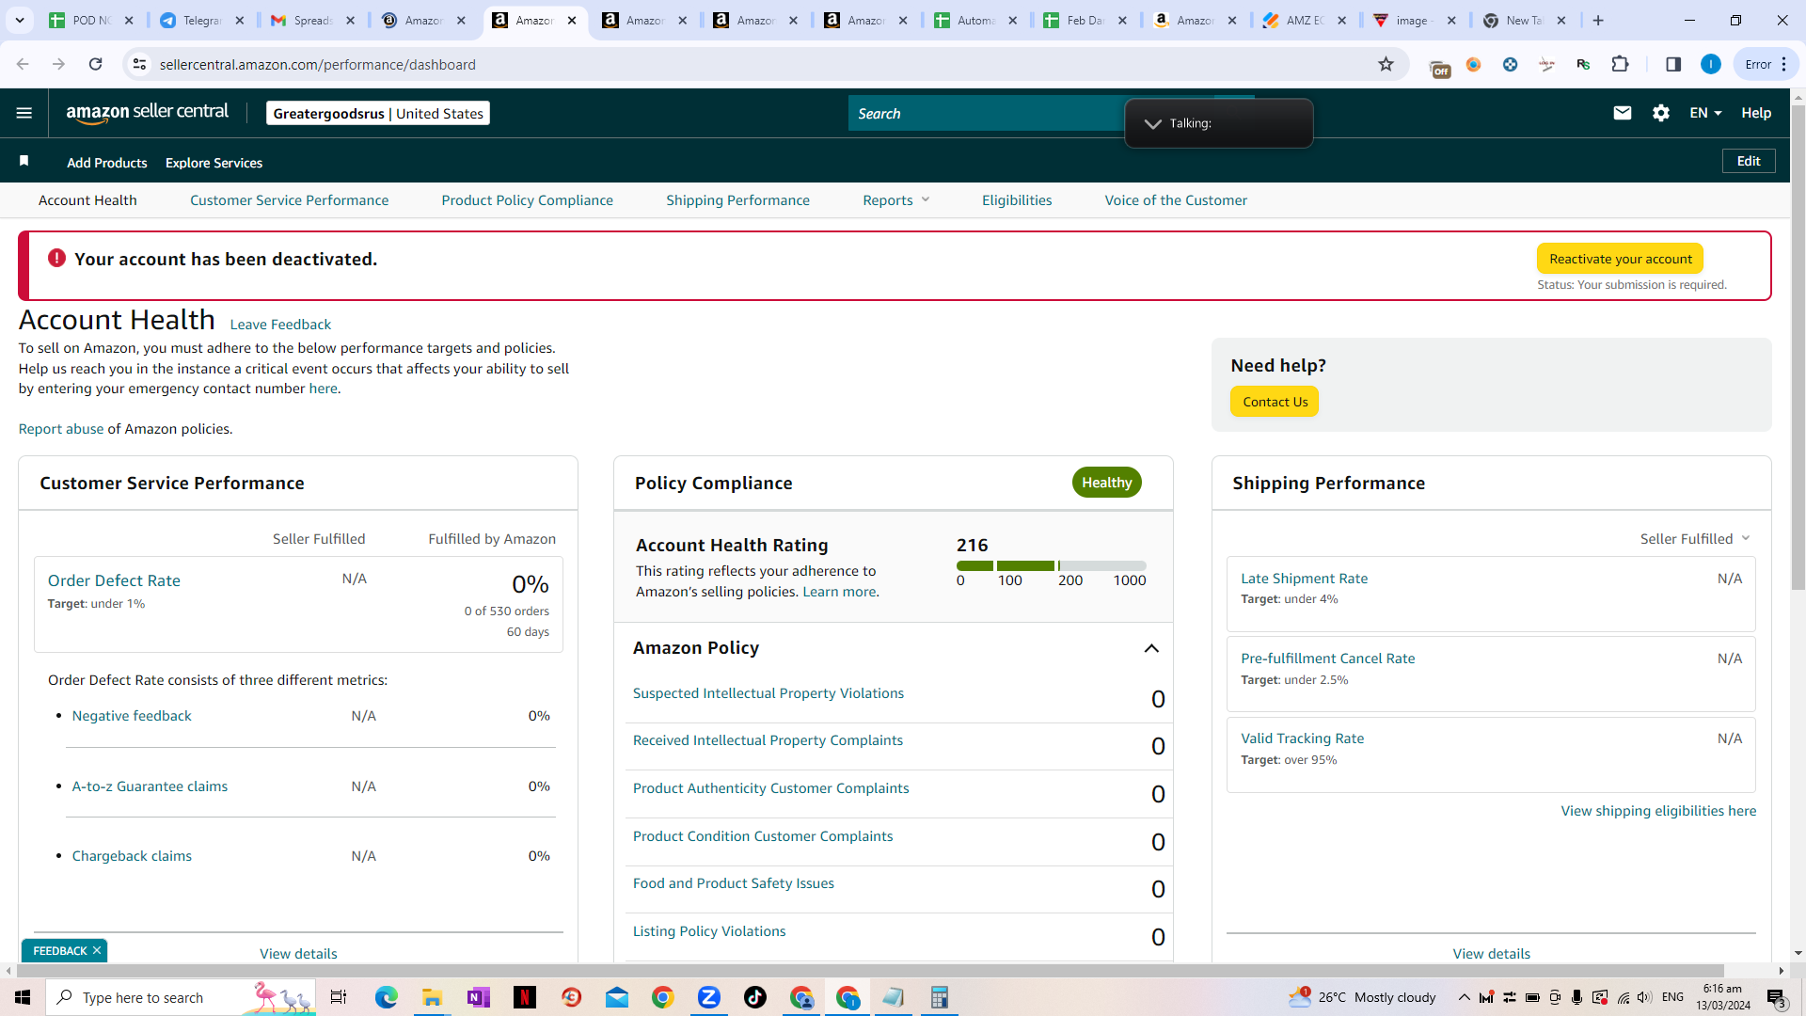The image size is (1806, 1016).
Task: Open the Leave Feedback link
Action: (280, 325)
